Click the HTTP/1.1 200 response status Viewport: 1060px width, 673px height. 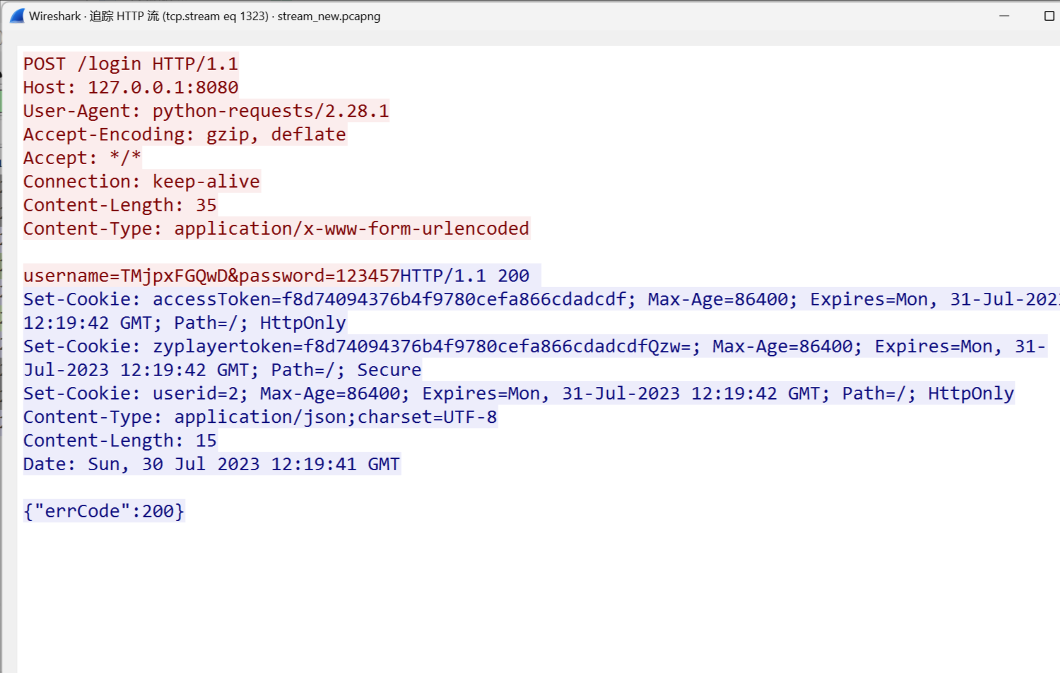click(x=464, y=276)
